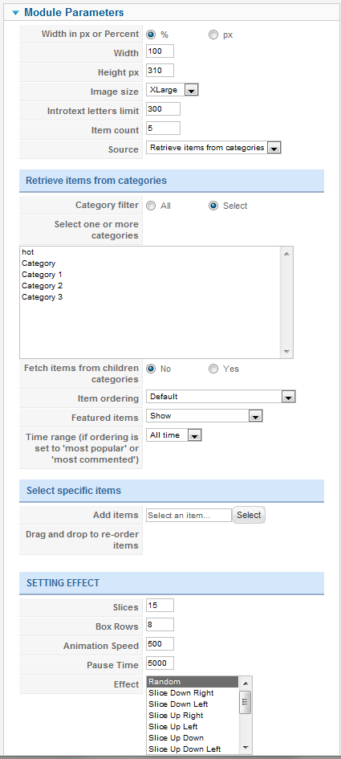Screen dimensions: 341x759
Task: Click the Effect list scroll down arrow
Action: pos(246,748)
